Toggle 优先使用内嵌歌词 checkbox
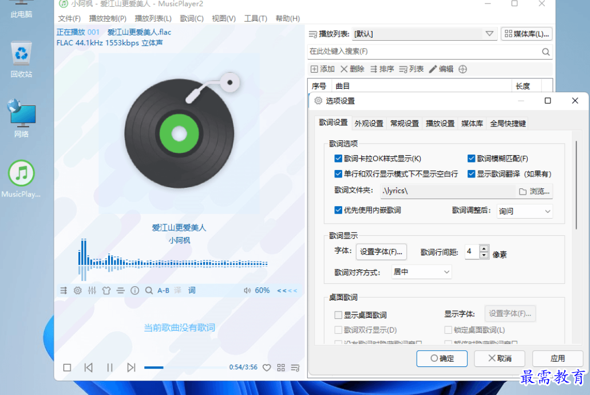 tap(338, 210)
